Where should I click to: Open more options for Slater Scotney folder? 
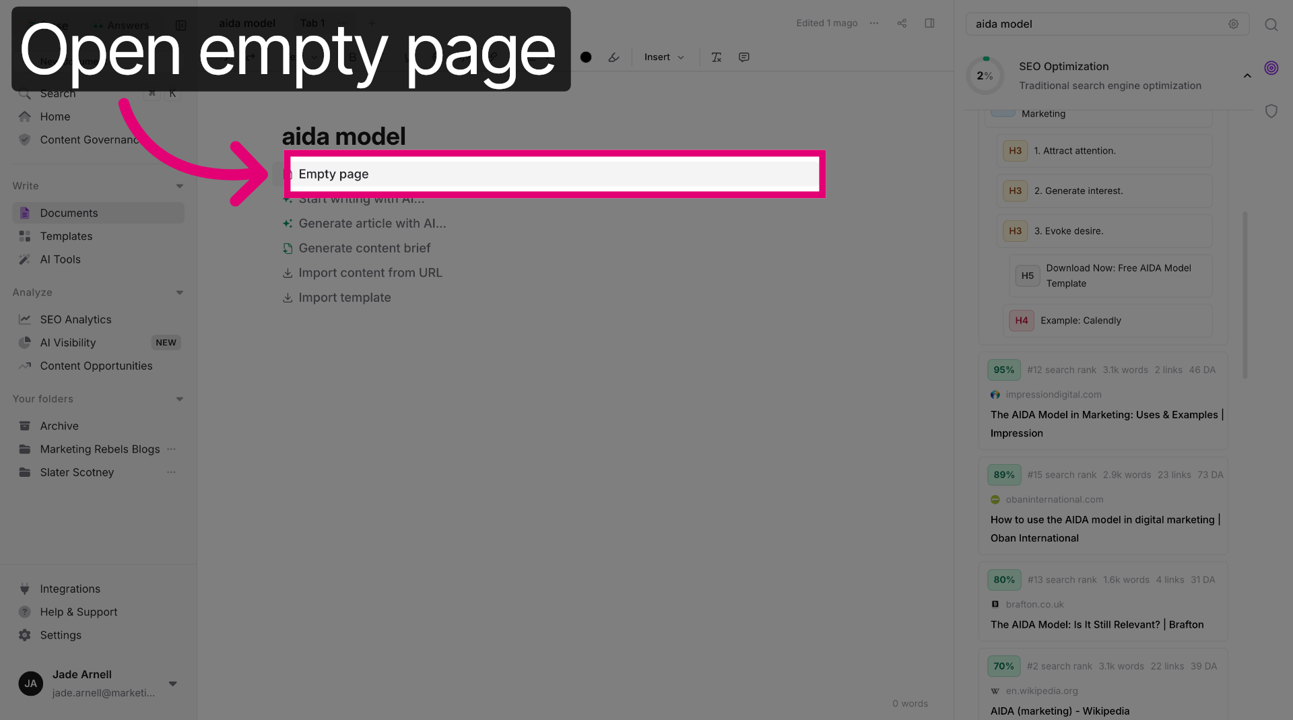point(171,472)
